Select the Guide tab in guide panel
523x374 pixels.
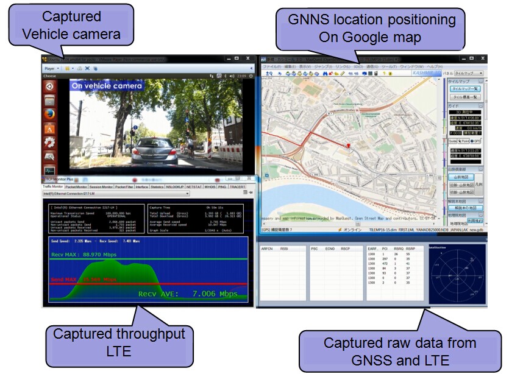click(452, 141)
